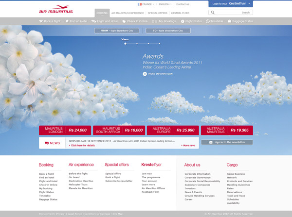Open Australia Mauritius Rs 19,365 offer

(227, 130)
